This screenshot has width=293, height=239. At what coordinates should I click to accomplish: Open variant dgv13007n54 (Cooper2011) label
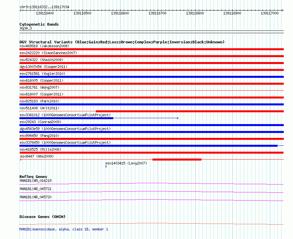[x=43, y=67]
